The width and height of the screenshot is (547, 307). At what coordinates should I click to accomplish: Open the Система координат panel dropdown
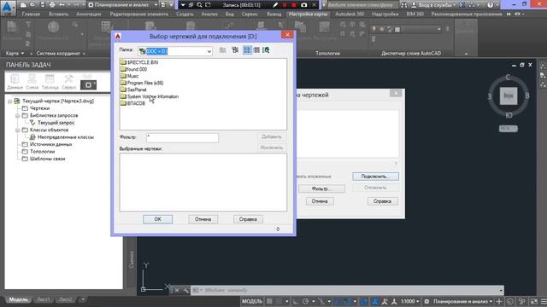(61, 53)
